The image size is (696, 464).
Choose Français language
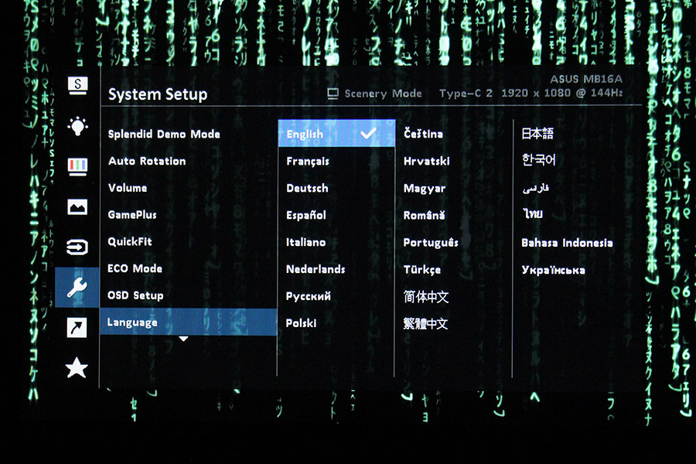click(x=308, y=161)
